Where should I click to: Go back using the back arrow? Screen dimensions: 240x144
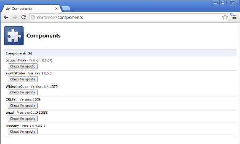click(x=6, y=17)
